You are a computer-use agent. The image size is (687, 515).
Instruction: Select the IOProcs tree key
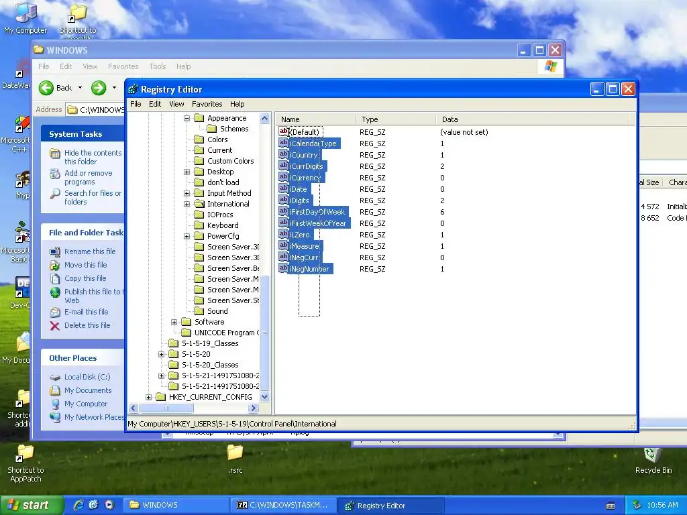point(220,215)
